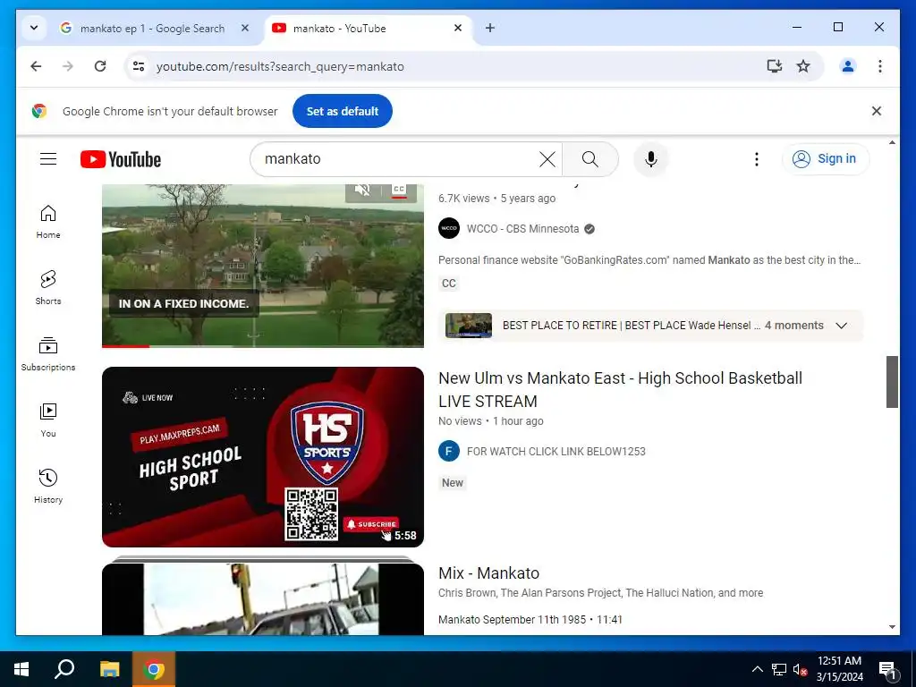The image size is (916, 687).
Task: Open New Ulm vs Mankato East video title
Action: pos(620,390)
